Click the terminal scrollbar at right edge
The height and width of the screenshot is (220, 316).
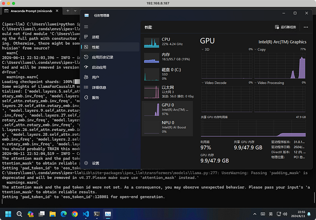coord(314,197)
